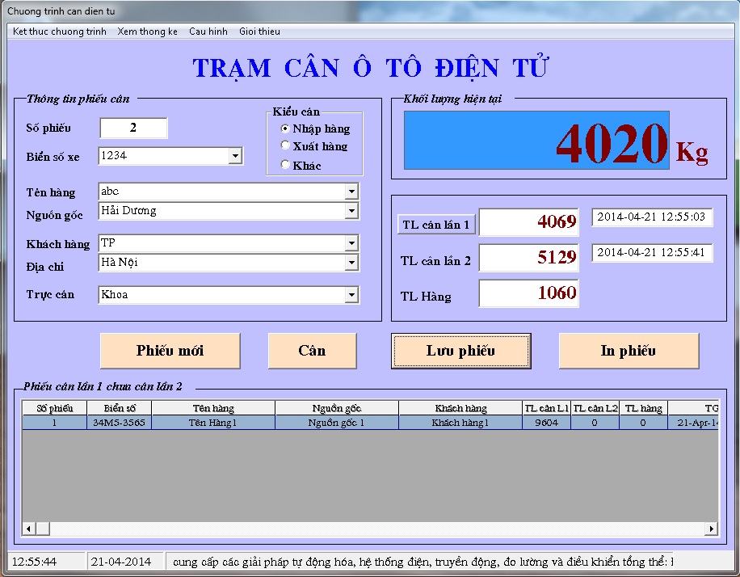Open the Khách hàng dropdown
Screen dimensions: 740x577
[351, 243]
